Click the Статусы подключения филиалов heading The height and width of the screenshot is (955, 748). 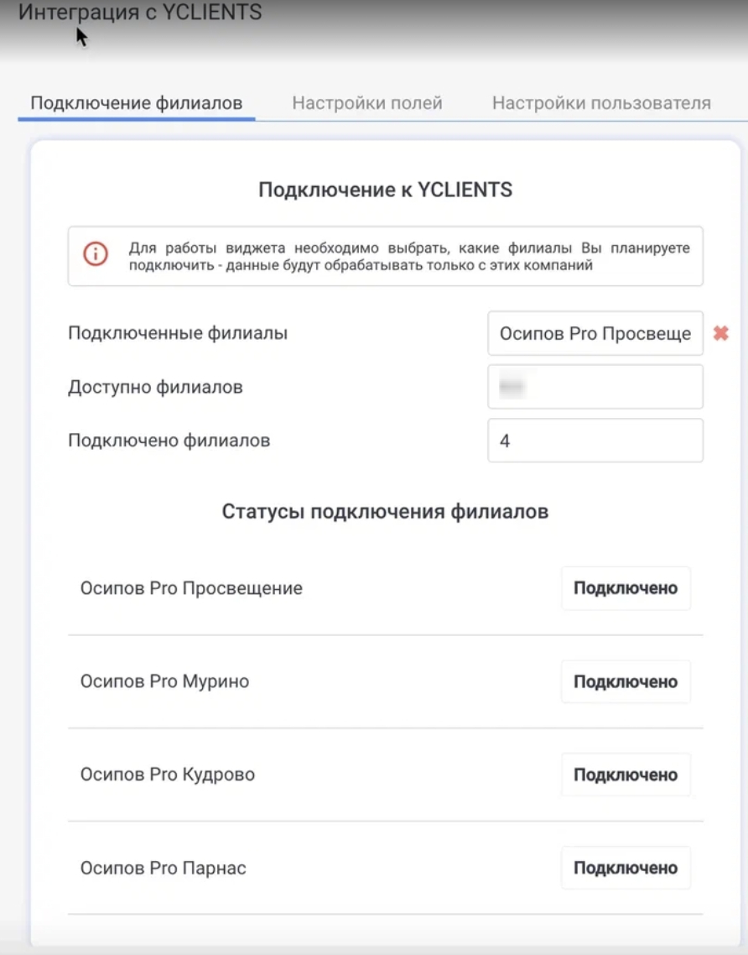(385, 512)
